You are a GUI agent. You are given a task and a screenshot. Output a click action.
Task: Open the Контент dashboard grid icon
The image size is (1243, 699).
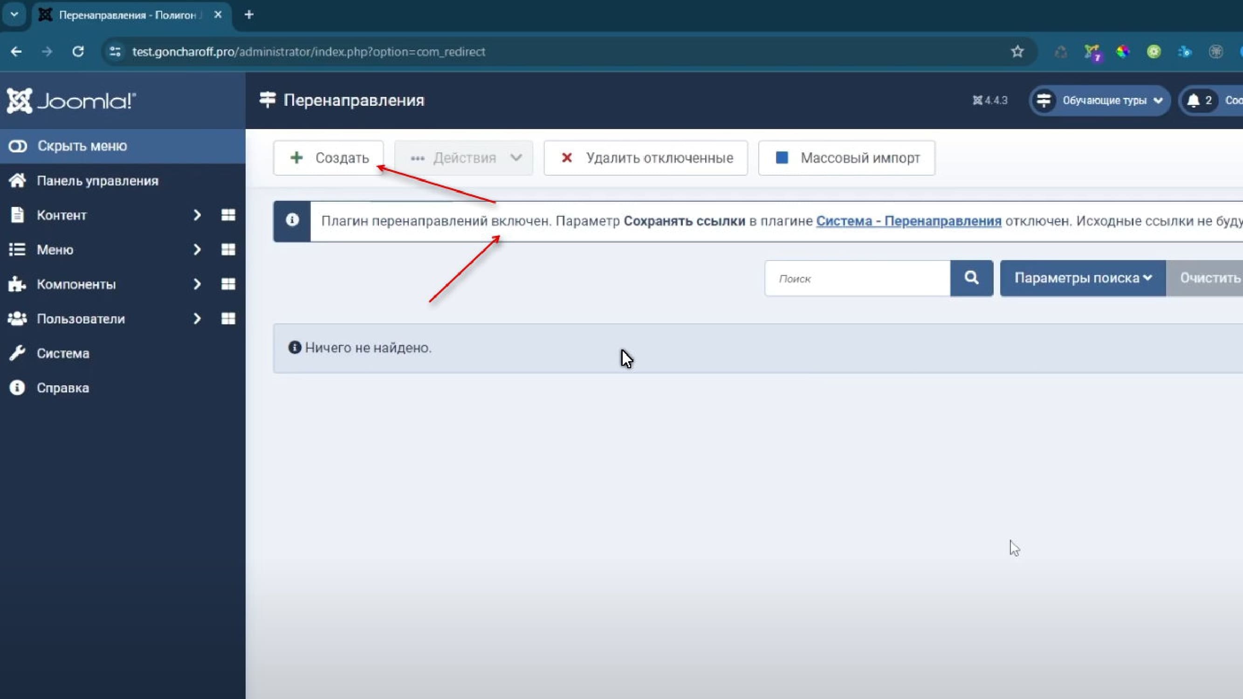[x=228, y=215]
